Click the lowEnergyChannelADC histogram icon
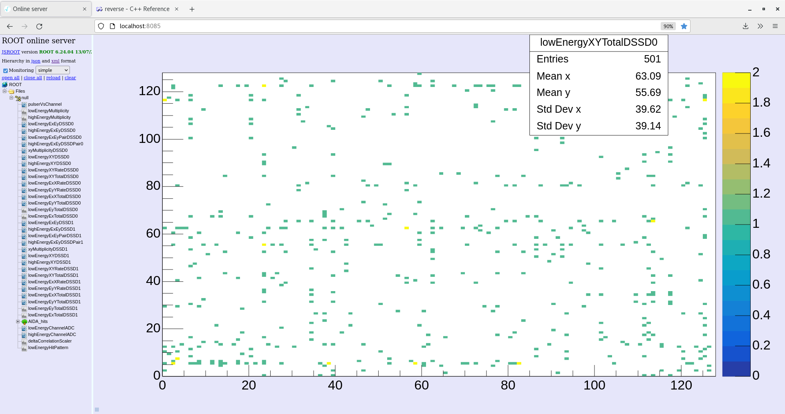Viewport: 785px width, 414px height. click(24, 328)
